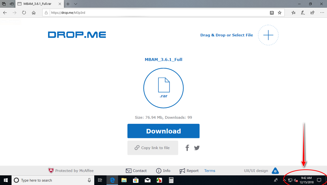Click the MBAM_3.6.1_Full file title
The width and height of the screenshot is (327, 185).
(163, 60)
